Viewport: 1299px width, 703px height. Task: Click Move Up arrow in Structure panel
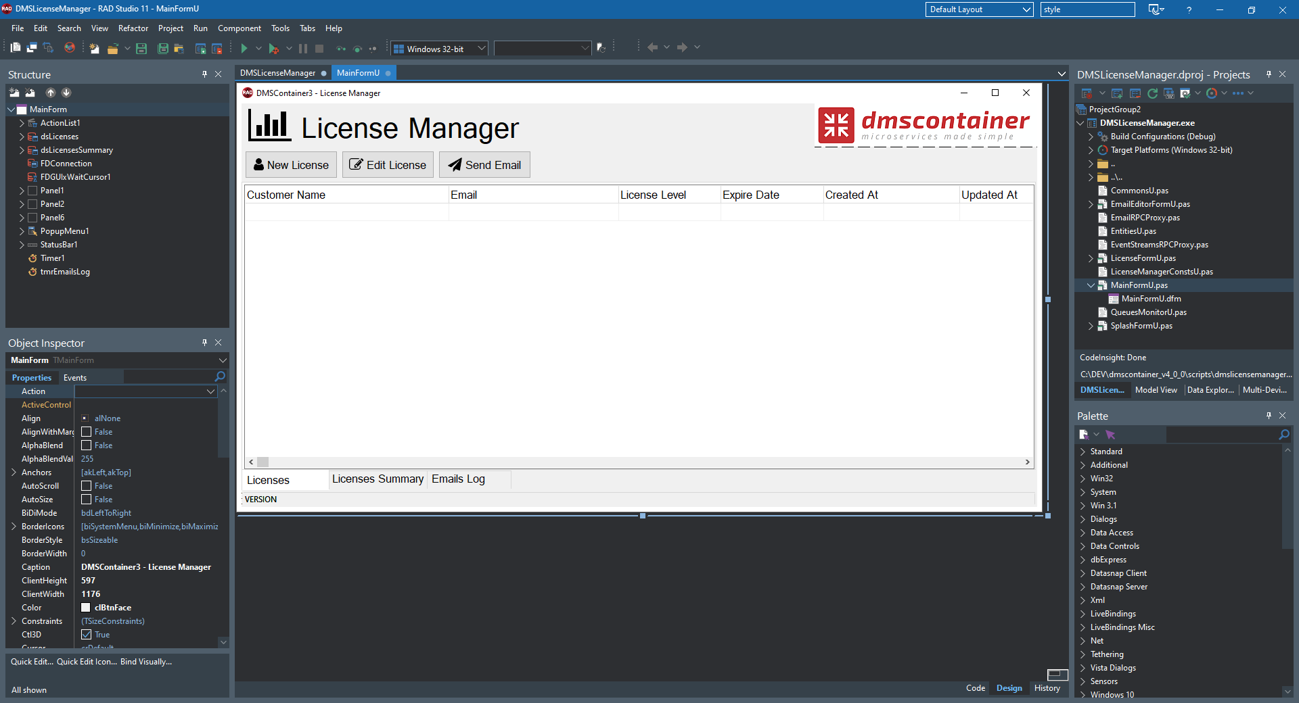51,93
